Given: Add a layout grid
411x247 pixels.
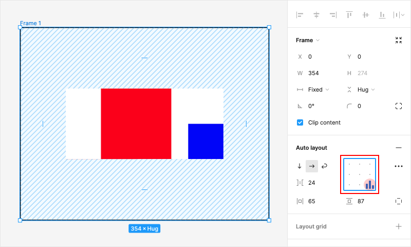Looking at the screenshot, I should pos(399,226).
